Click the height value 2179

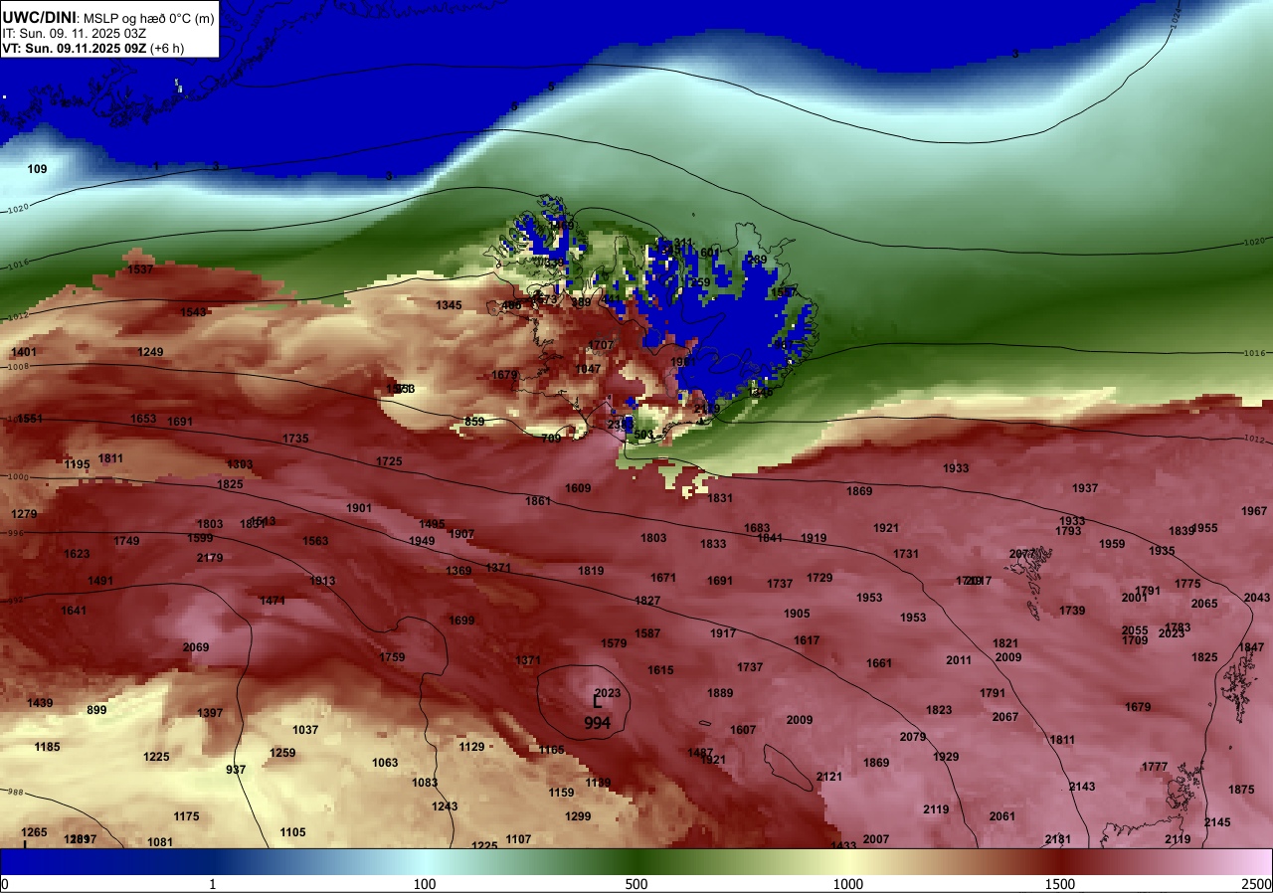pos(210,558)
